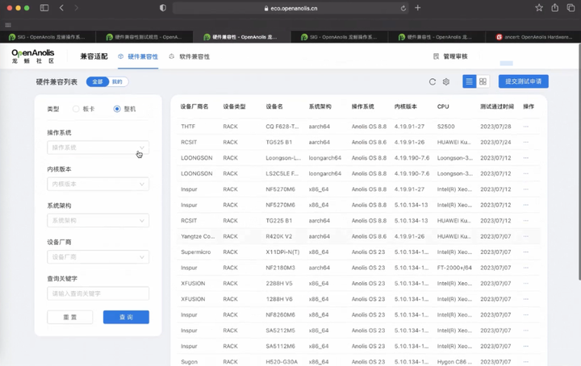Click the blue 查询 button
The image size is (581, 366).
(x=126, y=318)
